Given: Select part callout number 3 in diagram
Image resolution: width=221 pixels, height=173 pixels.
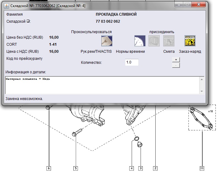Looking at the screenshot, I should pyautogui.click(x=141, y=168).
